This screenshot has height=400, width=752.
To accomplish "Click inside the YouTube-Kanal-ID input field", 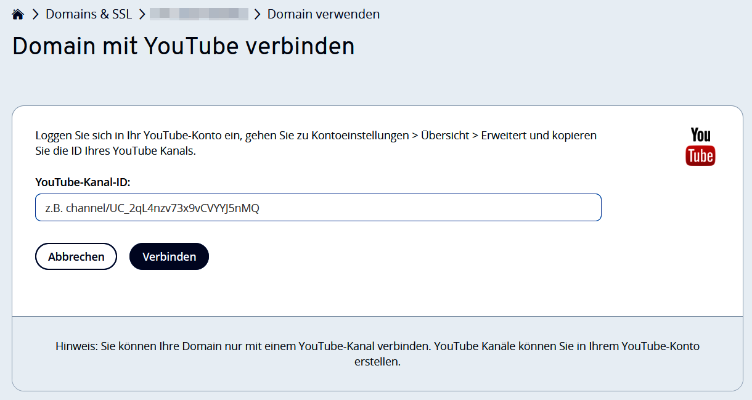I will tap(318, 207).
